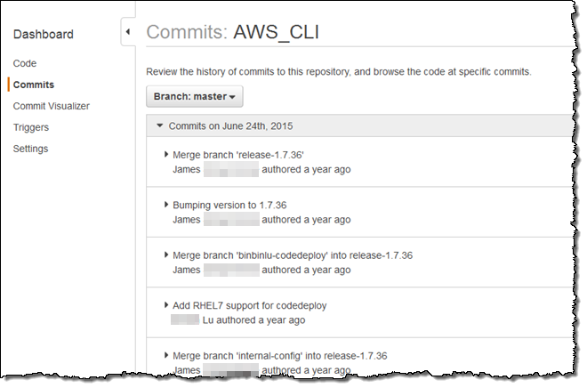The image size is (587, 388).
Task: Collapse the Commits on June 24th, 2015 section
Action: click(x=160, y=125)
